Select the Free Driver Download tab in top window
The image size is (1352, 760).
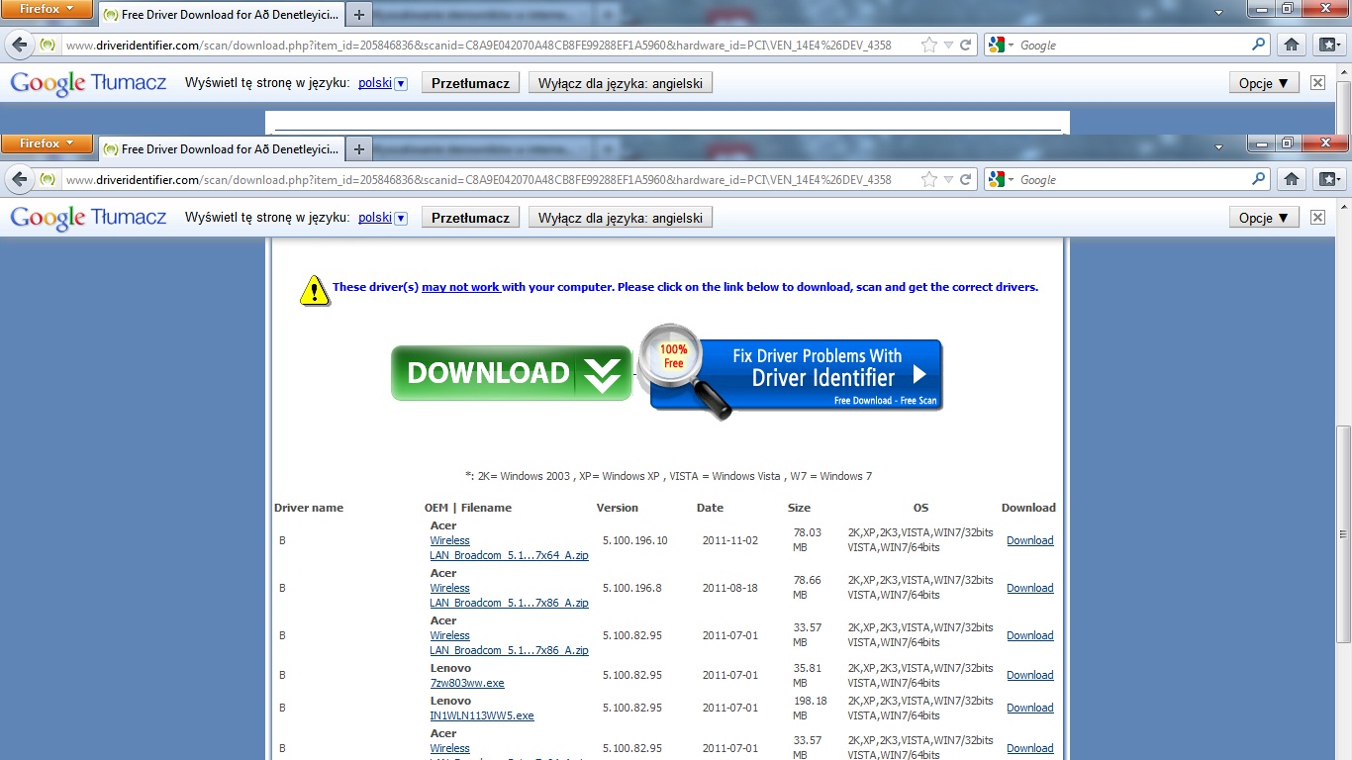click(x=222, y=15)
